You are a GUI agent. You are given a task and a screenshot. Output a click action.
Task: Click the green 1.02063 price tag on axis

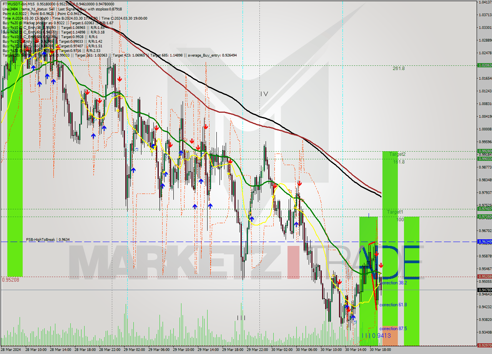484,65
